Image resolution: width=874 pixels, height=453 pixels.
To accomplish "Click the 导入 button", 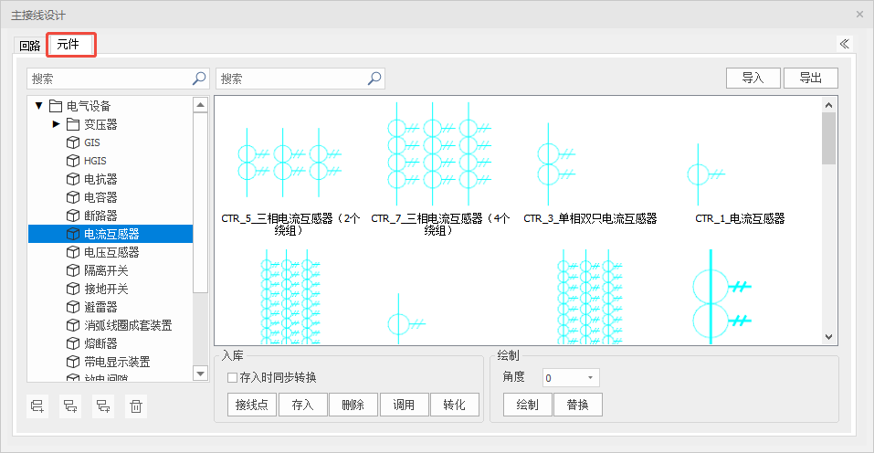I will (753, 78).
